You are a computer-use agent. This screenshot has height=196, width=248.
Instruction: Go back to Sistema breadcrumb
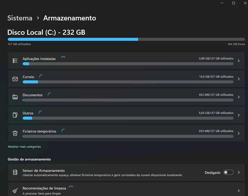[20, 18]
